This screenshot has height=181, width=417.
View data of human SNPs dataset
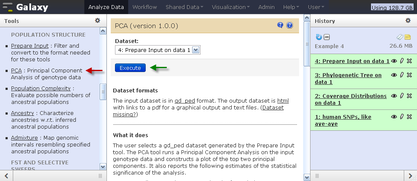[x=394, y=117]
